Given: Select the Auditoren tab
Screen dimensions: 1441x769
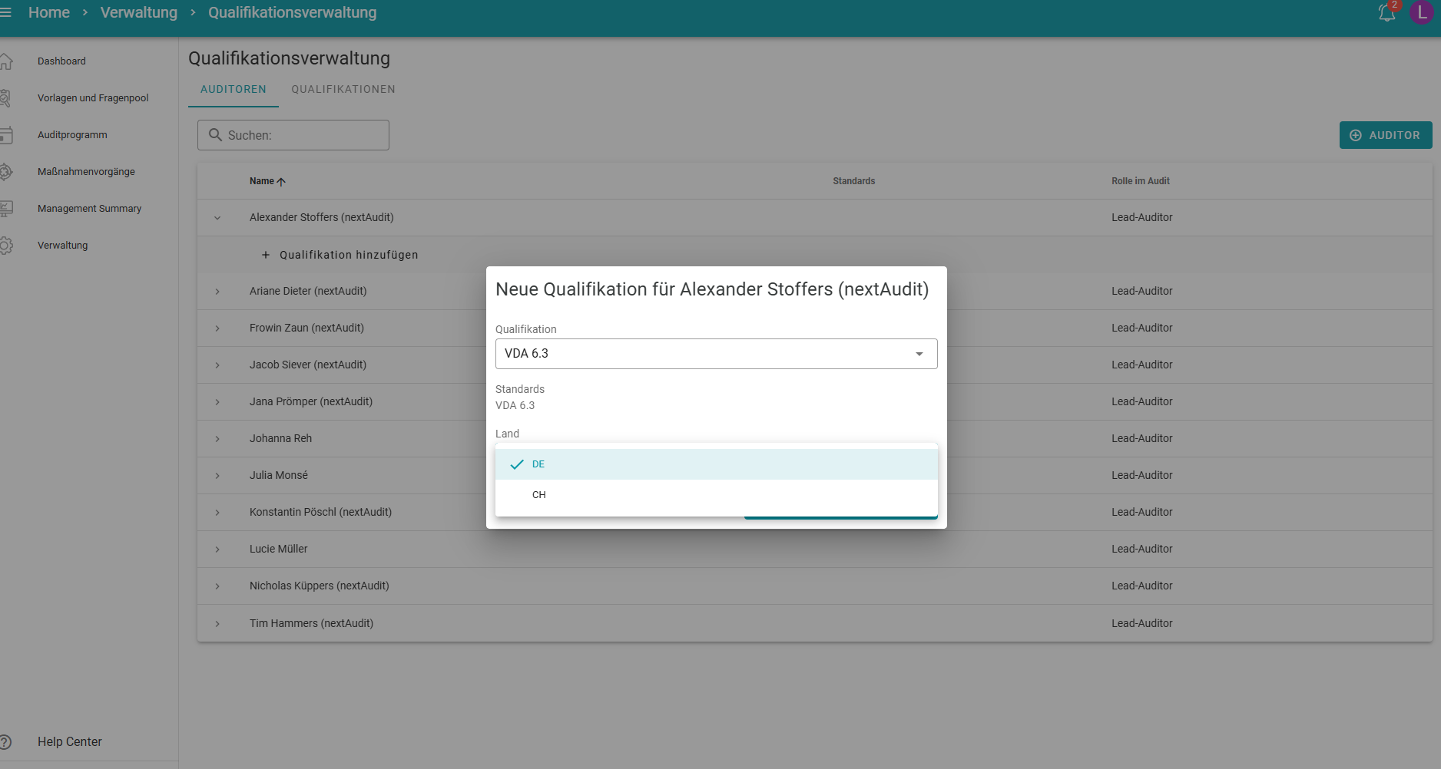Looking at the screenshot, I should tap(234, 89).
